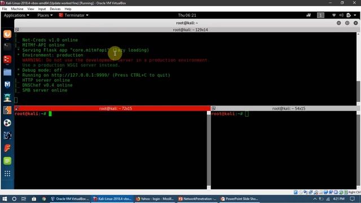Launch Metasploit from the dock

point(7,85)
